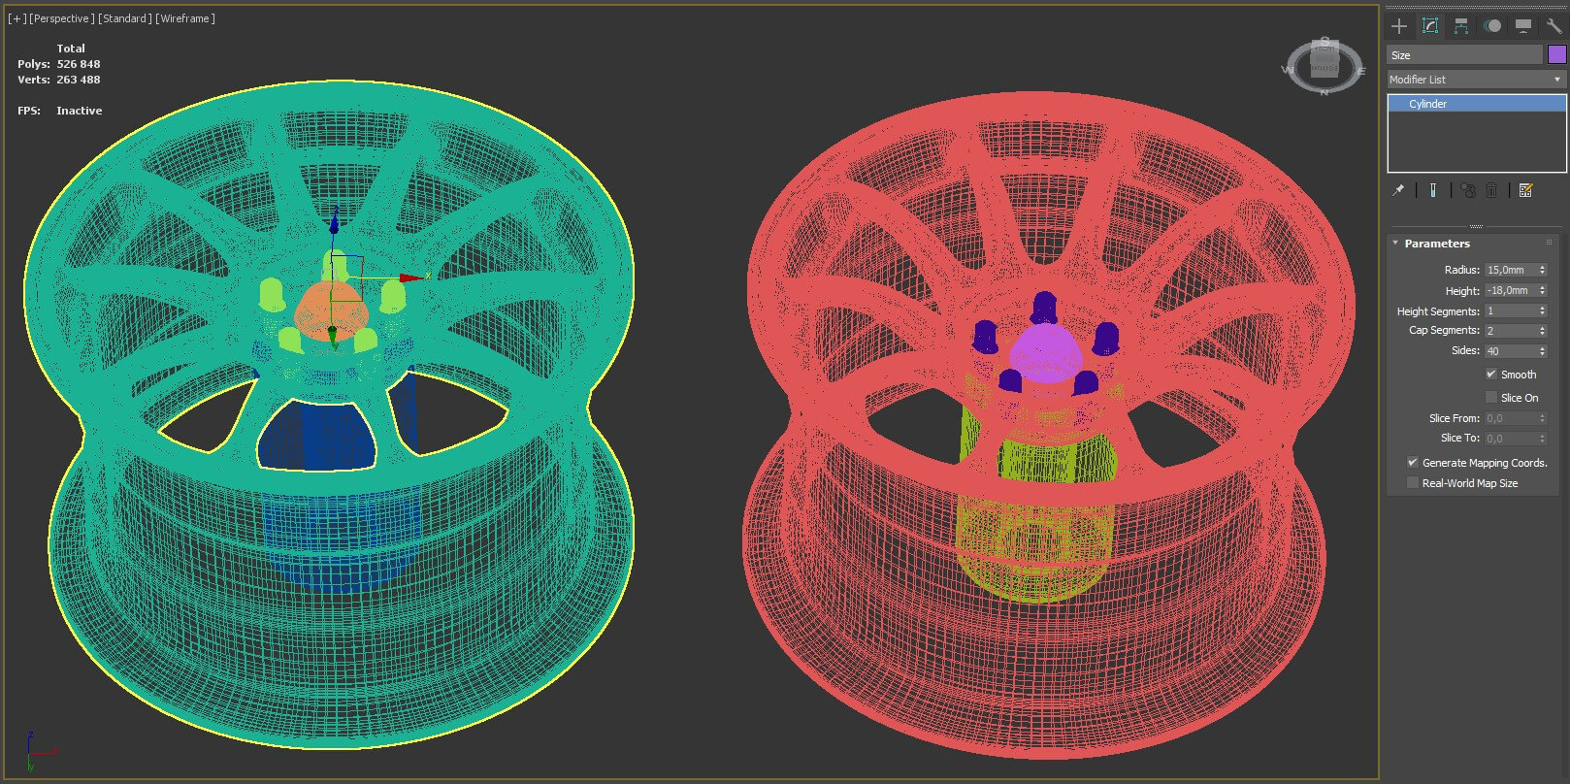The height and width of the screenshot is (784, 1570).
Task: Click the Height spinner arrows
Action: [x=1542, y=290]
